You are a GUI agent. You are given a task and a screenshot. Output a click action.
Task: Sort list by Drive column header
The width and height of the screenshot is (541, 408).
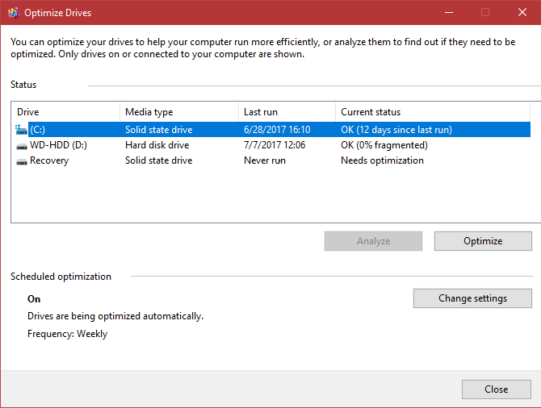65,112
